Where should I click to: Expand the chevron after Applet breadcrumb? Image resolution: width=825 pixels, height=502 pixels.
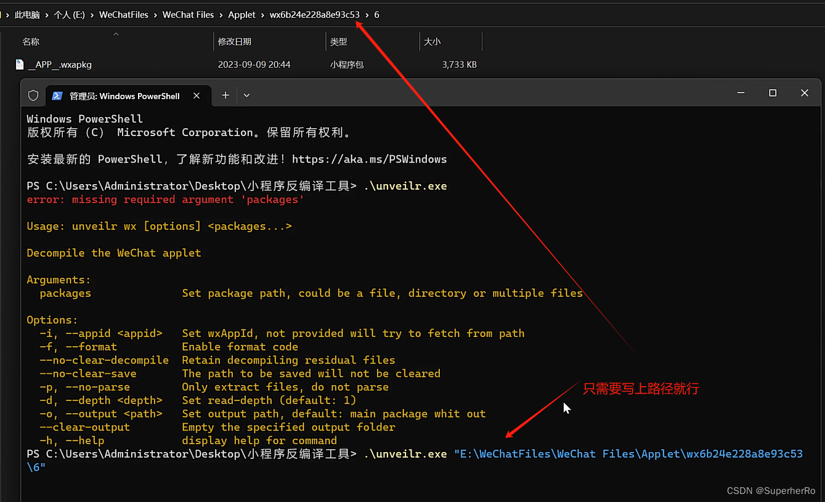click(262, 15)
